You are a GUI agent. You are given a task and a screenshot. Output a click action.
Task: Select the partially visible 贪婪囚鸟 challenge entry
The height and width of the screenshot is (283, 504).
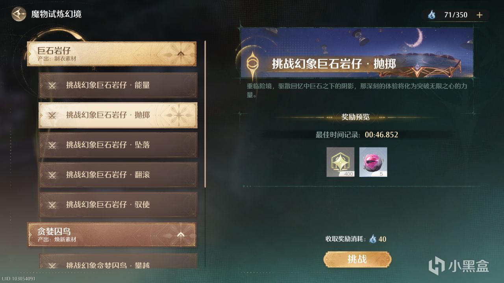click(118, 261)
